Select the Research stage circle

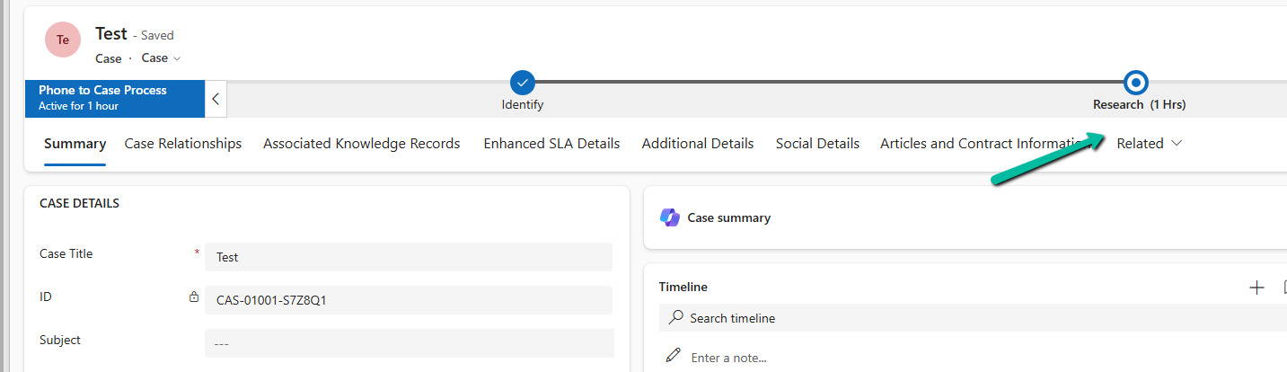coord(1136,83)
